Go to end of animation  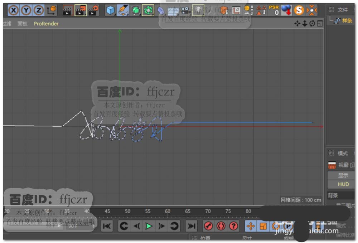pyautogui.click(x=191, y=226)
